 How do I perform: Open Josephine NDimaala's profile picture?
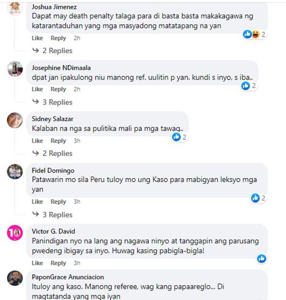point(15,69)
